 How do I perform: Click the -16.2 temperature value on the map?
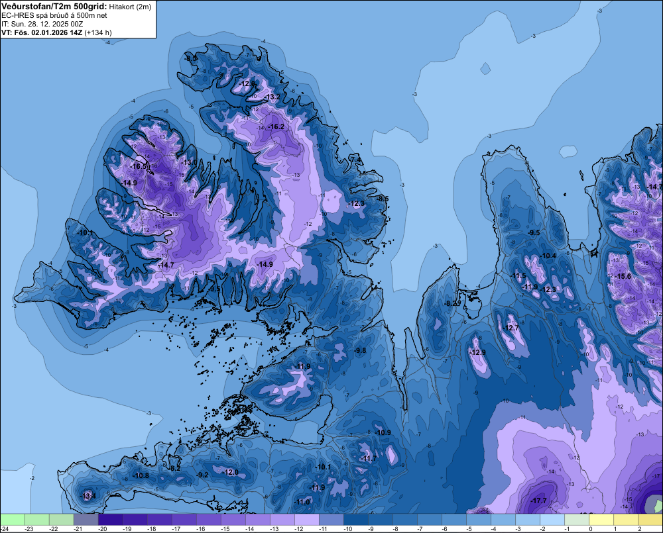tap(276, 126)
